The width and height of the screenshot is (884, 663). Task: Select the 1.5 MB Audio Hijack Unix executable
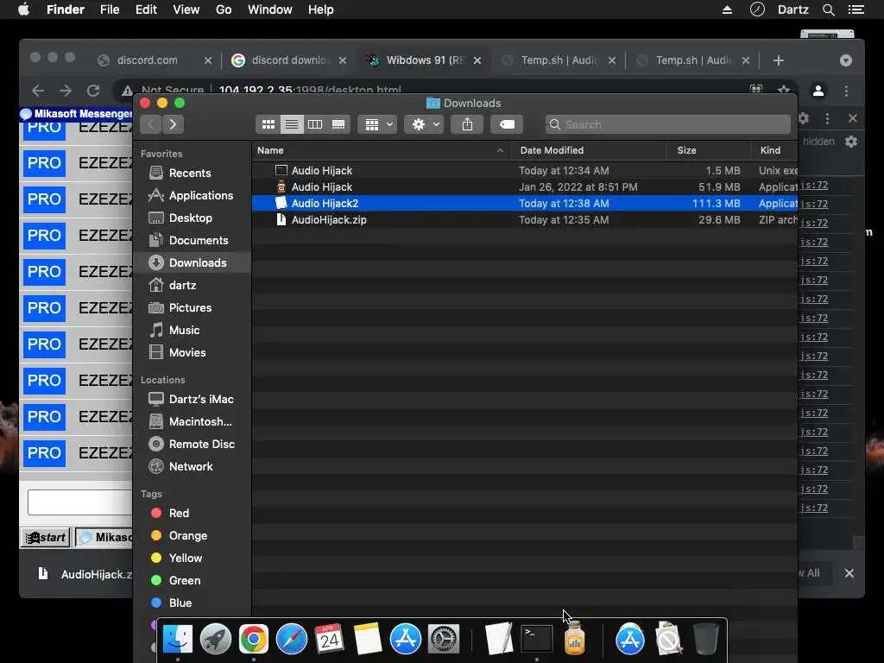point(524,170)
